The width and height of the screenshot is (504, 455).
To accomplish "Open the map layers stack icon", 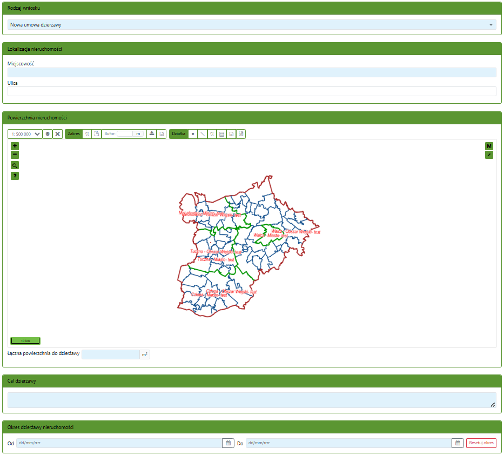I will pos(48,134).
